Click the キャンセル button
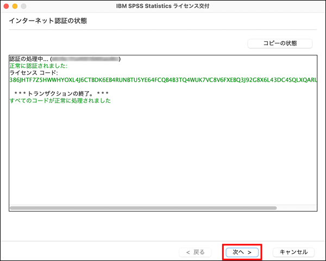326x261 pixels. click(293, 252)
